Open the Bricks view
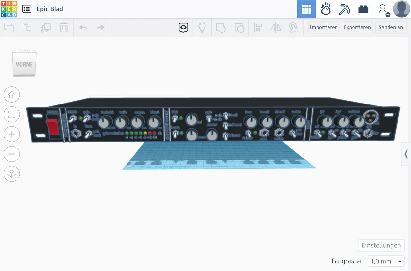The height and width of the screenshot is (271, 411). (363, 9)
